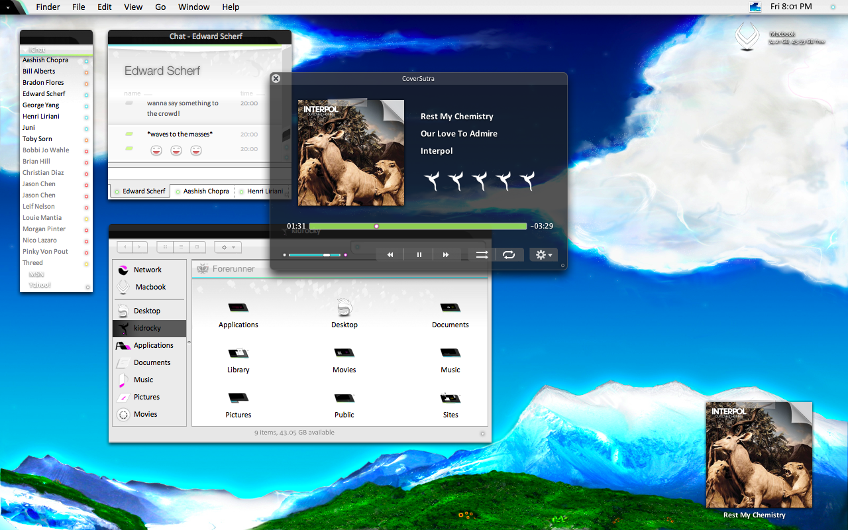The width and height of the screenshot is (848, 530).
Task: Switch to the Henri Liriani chat tab
Action: pyautogui.click(x=262, y=191)
